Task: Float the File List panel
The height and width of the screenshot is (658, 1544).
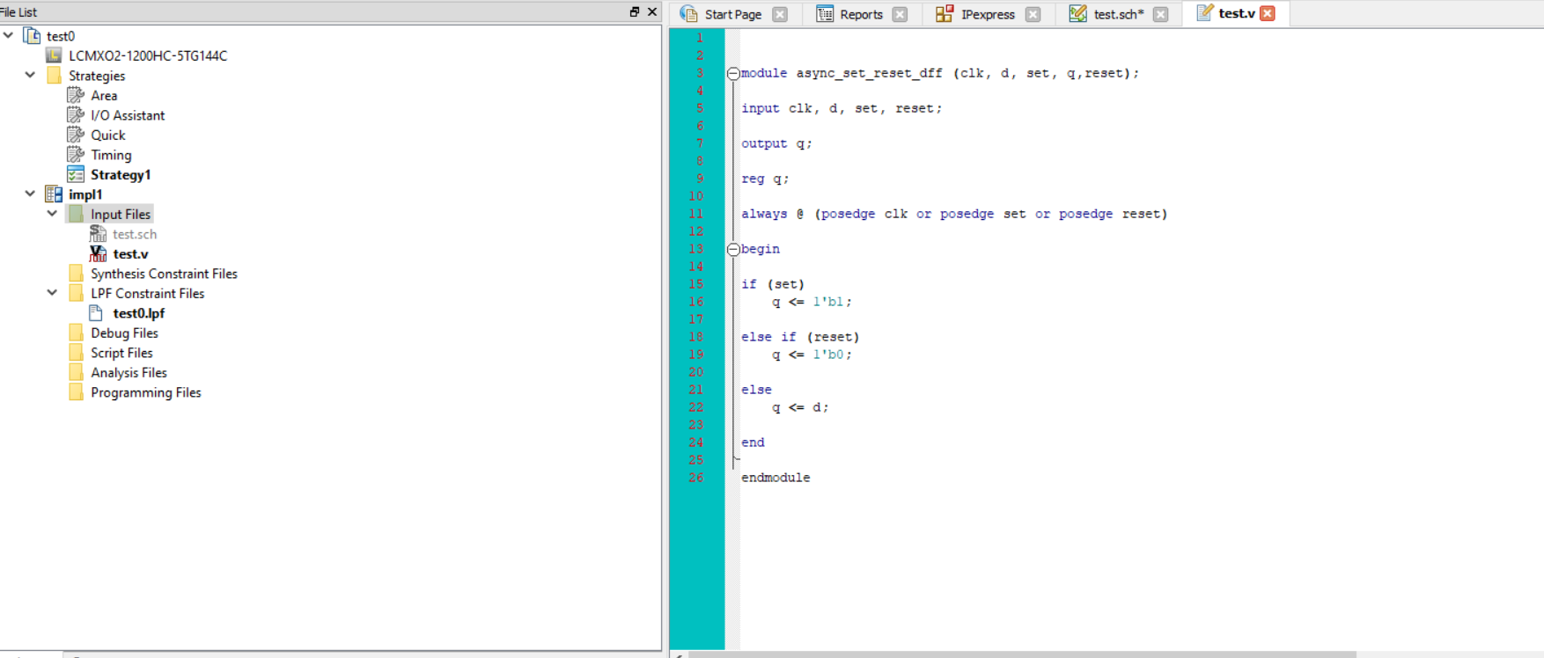Action: [635, 11]
